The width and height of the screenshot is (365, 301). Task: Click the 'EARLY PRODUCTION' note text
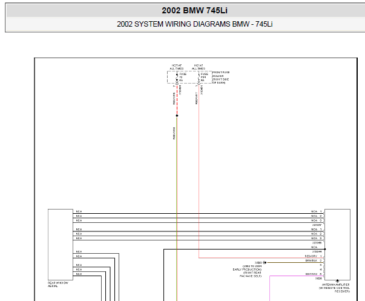point(247,270)
